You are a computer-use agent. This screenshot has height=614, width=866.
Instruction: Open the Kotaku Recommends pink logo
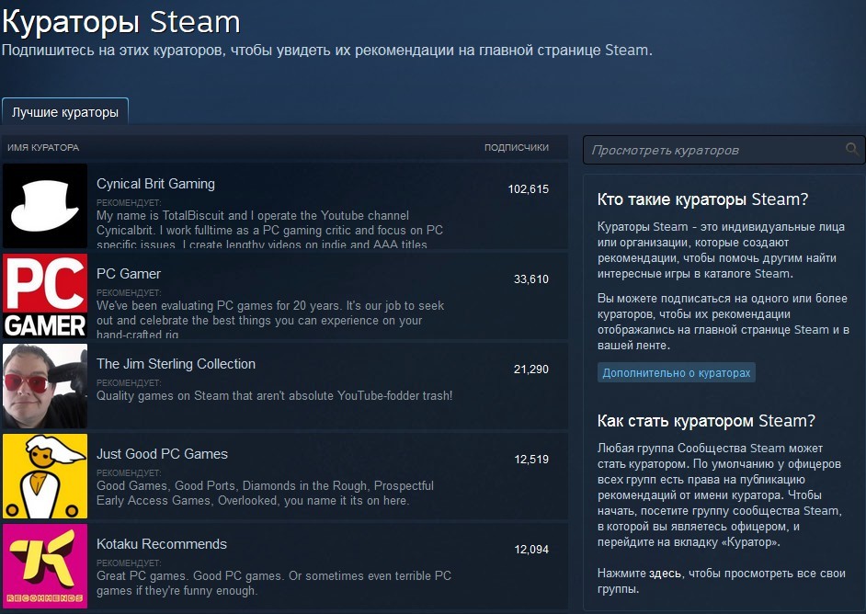point(45,566)
